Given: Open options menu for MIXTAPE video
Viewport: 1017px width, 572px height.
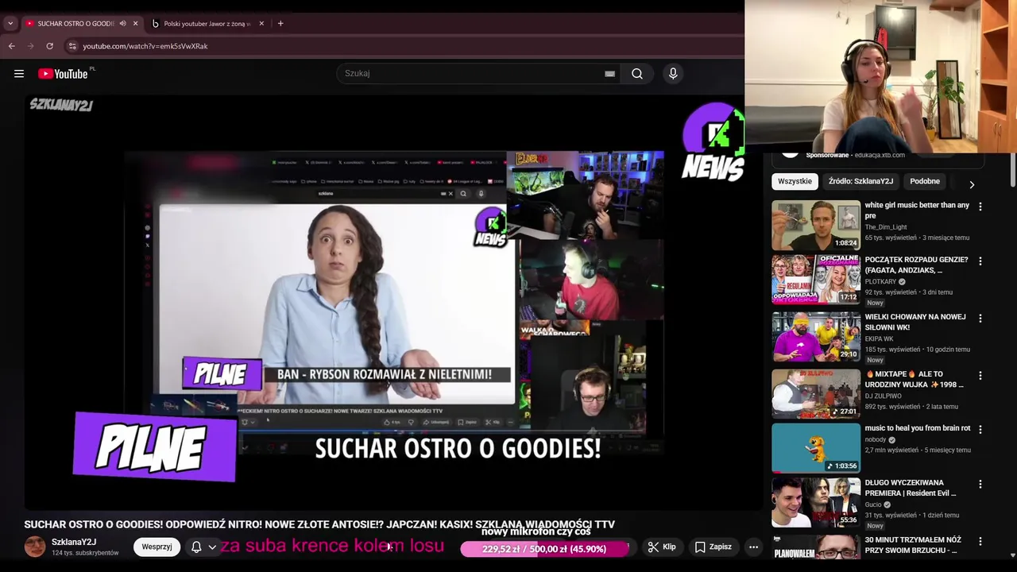Looking at the screenshot, I should [x=980, y=375].
